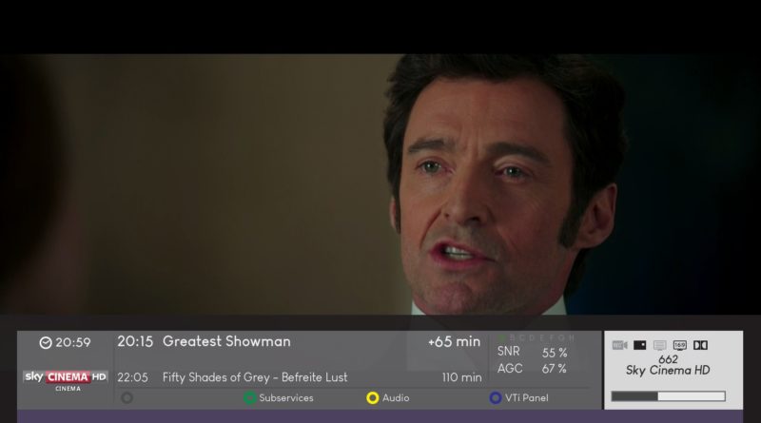Select the yellow circle next to Audio
This screenshot has height=423, width=761.
click(372, 397)
